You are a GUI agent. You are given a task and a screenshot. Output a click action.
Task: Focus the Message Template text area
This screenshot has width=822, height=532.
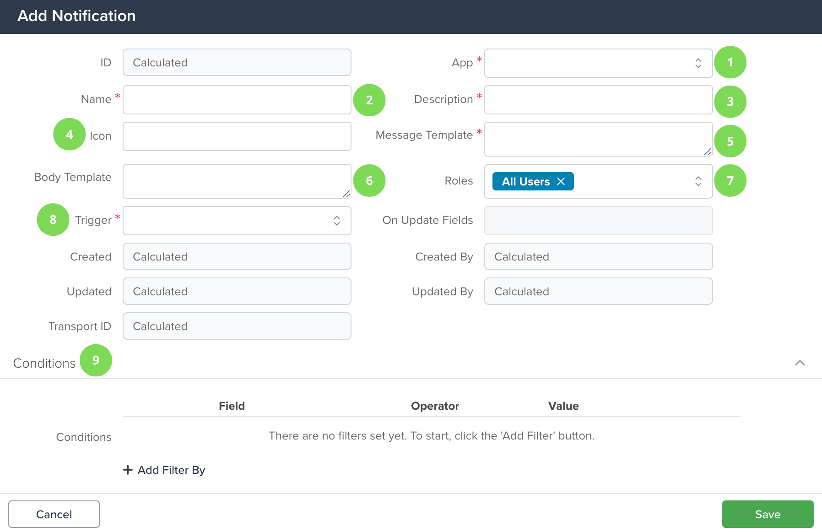[x=598, y=139]
